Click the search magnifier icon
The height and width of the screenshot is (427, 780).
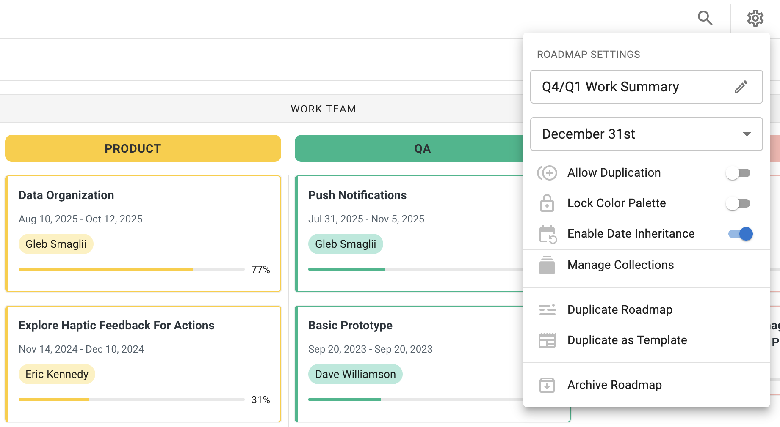(x=705, y=18)
